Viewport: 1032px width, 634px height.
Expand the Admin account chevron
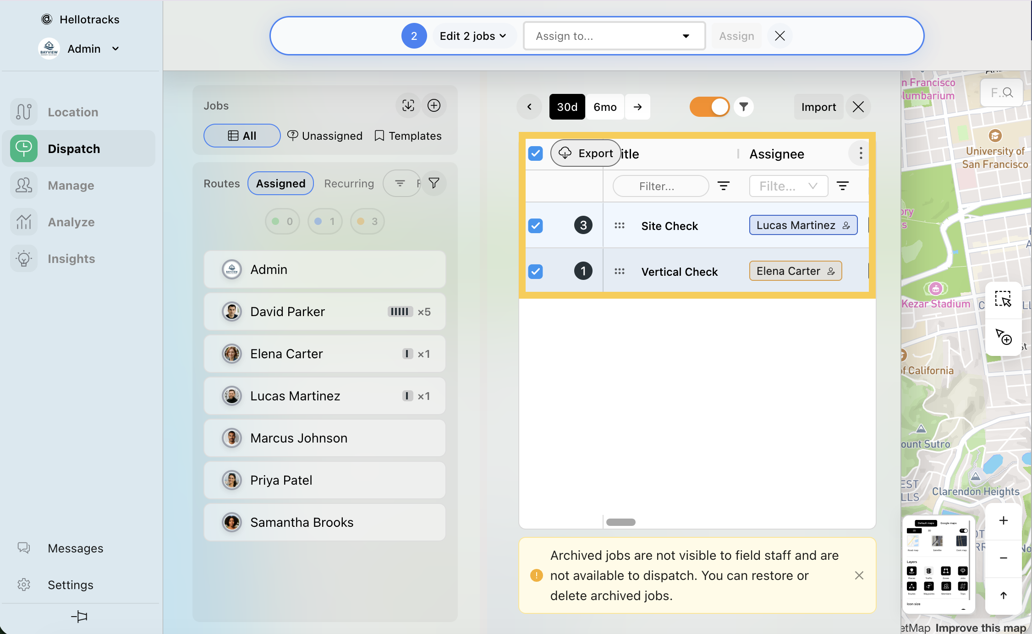click(115, 49)
